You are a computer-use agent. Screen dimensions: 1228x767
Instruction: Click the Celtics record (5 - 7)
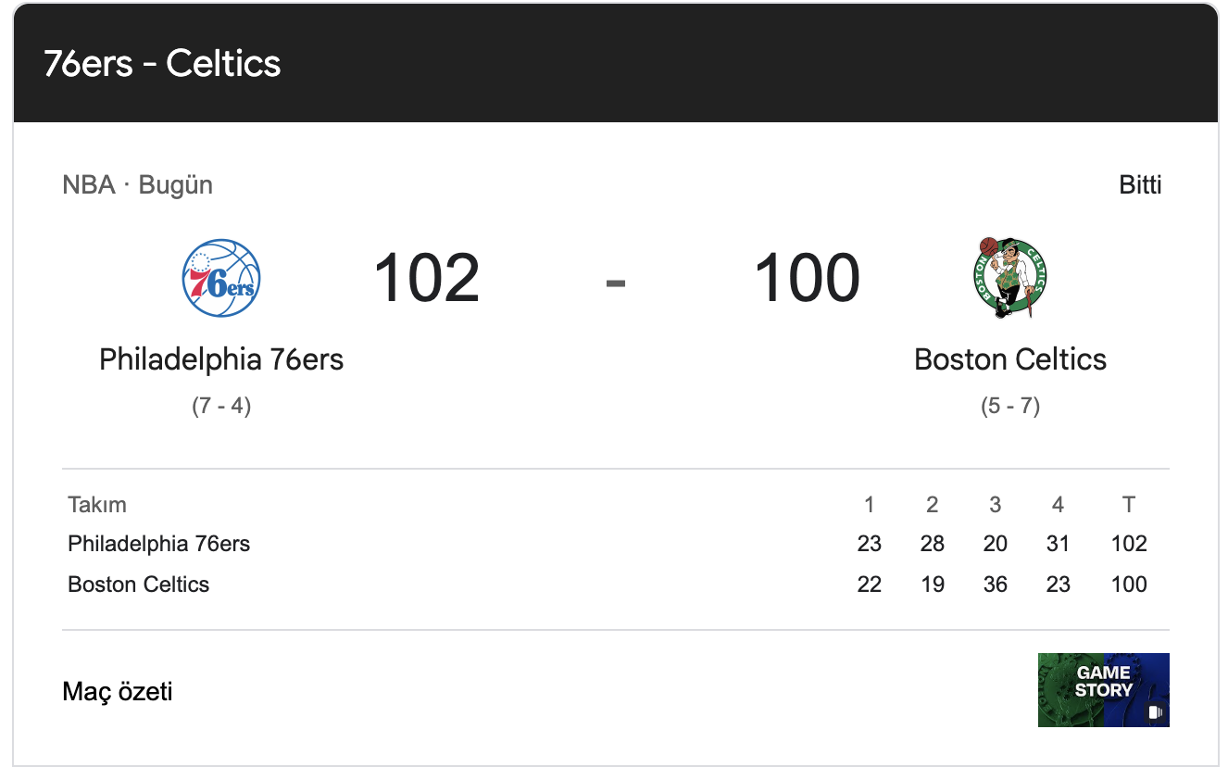1009,406
